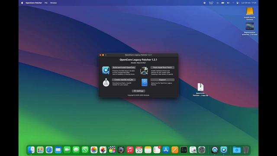
Task: Click the volume icon in the menu bar
Action: [x=228, y=3]
